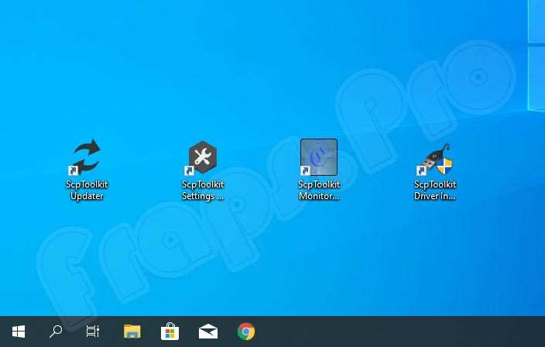Open Task View from the taskbar

tap(93, 332)
